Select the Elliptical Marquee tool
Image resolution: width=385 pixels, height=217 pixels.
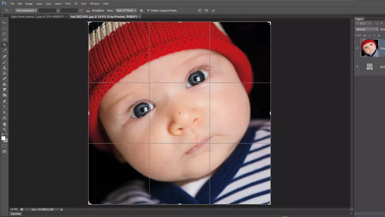coord(4,28)
